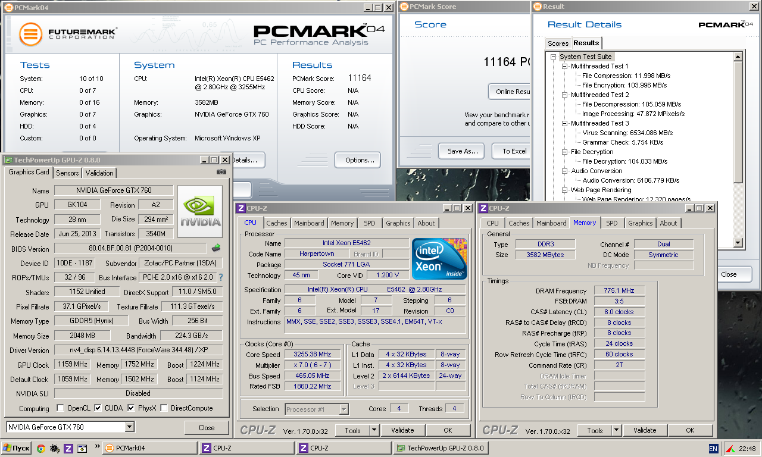The image size is (762, 457).
Task: Open the Scores tab in Result Details
Action: tap(558, 43)
